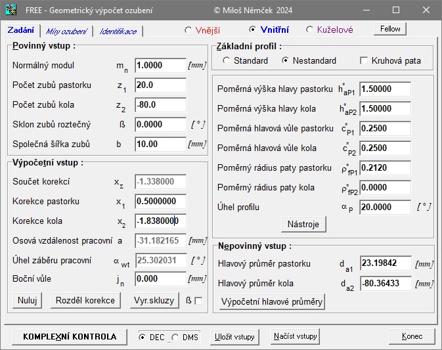442x350 pixels.
Task: Minimize the window
Action: 366,10
